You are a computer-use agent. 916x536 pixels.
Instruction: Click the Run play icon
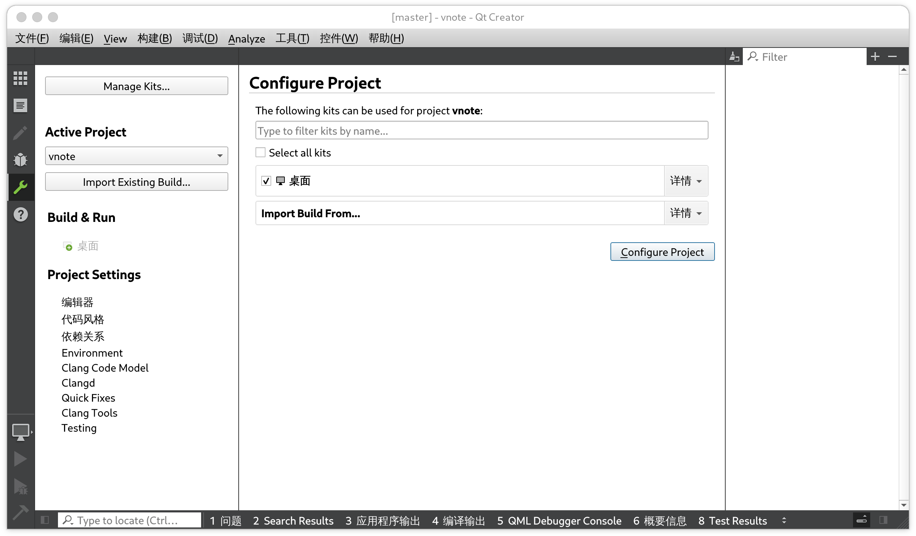pyautogui.click(x=20, y=459)
